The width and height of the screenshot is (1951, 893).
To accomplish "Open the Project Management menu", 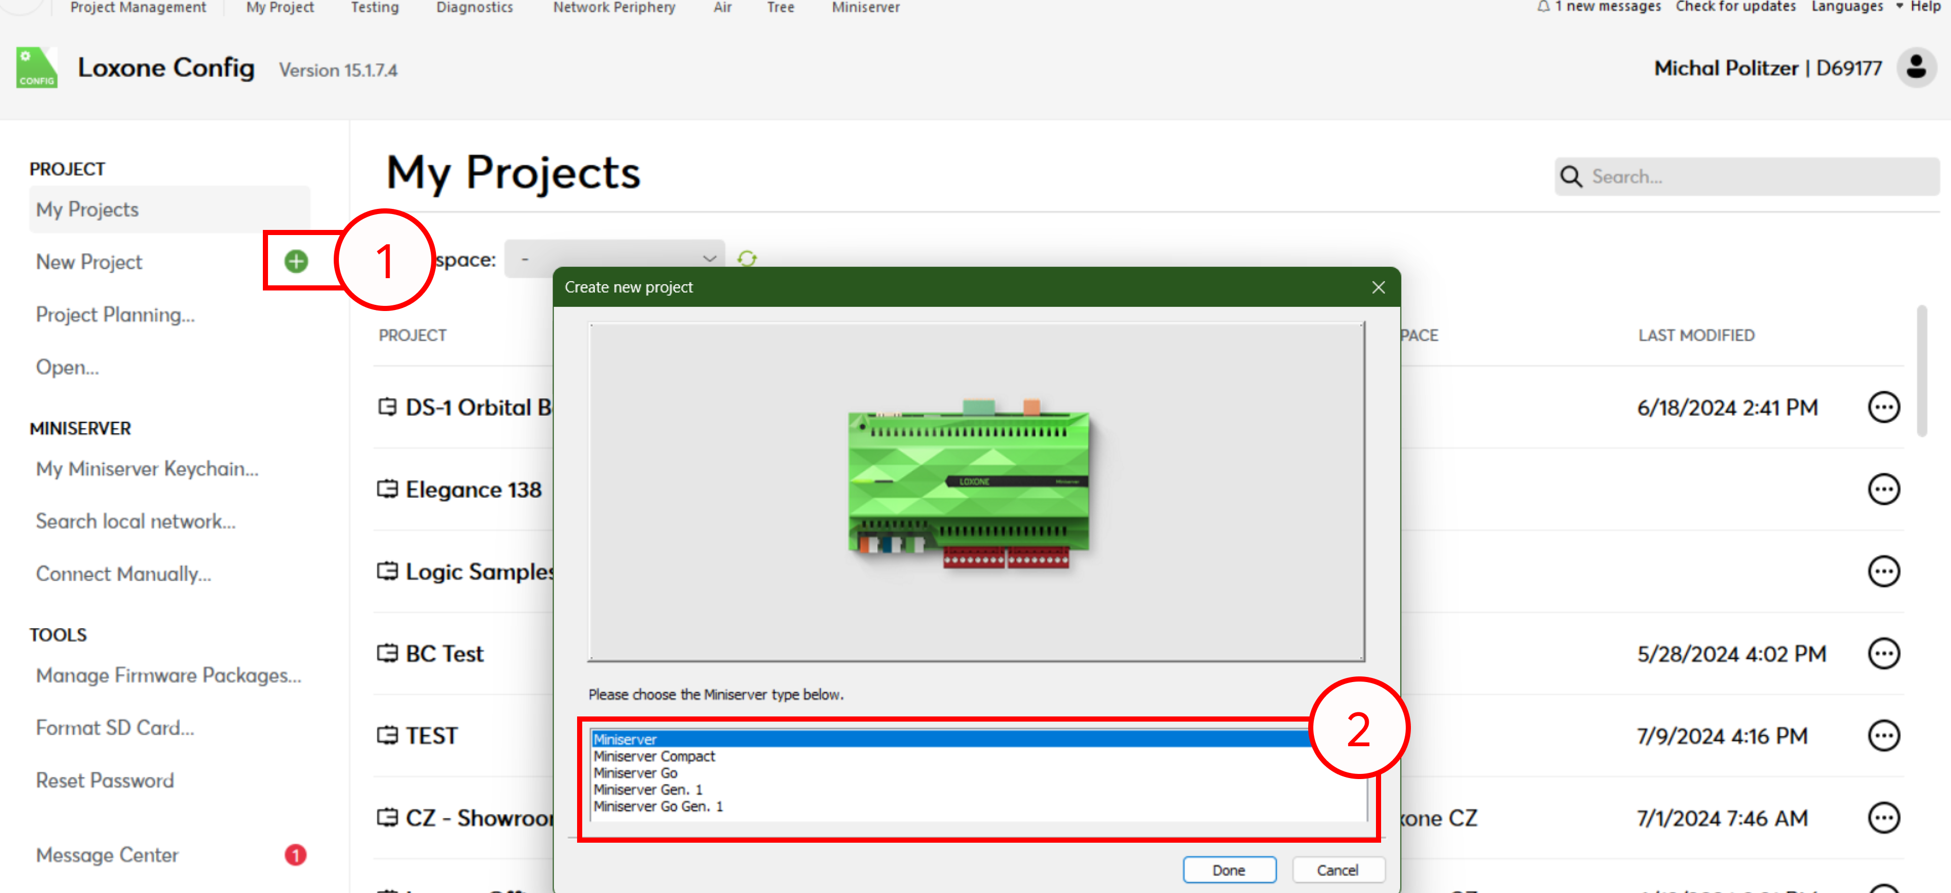I will tap(138, 7).
